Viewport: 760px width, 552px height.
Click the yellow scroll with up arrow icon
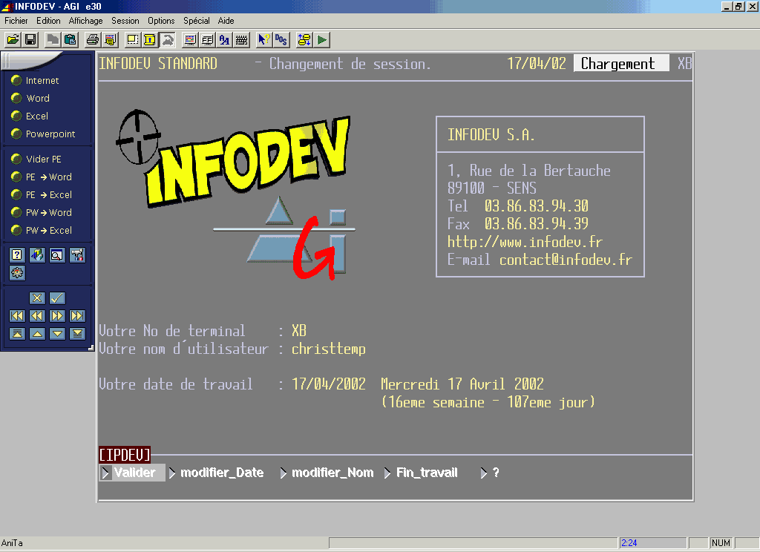[150, 40]
